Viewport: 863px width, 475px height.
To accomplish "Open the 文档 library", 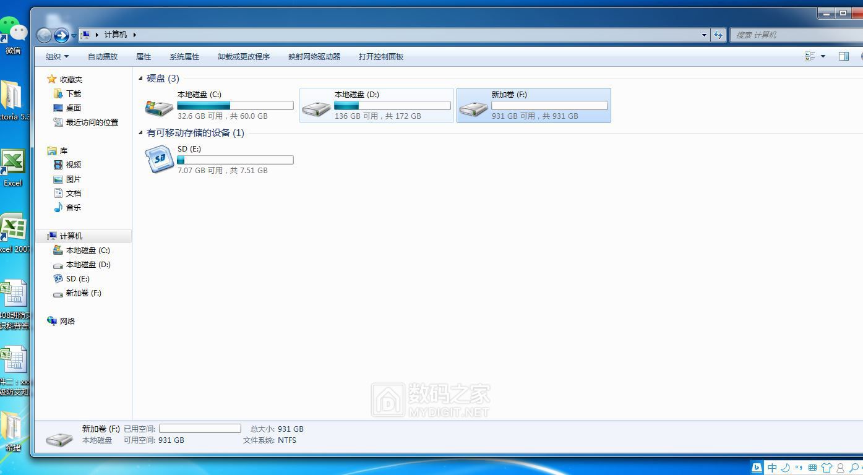I will (x=73, y=193).
